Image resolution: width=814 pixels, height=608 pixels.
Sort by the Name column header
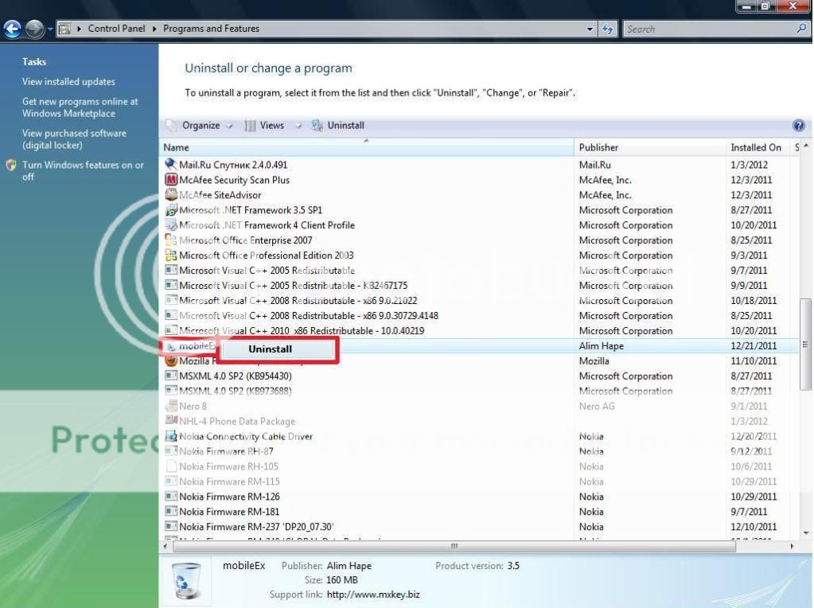pyautogui.click(x=368, y=147)
